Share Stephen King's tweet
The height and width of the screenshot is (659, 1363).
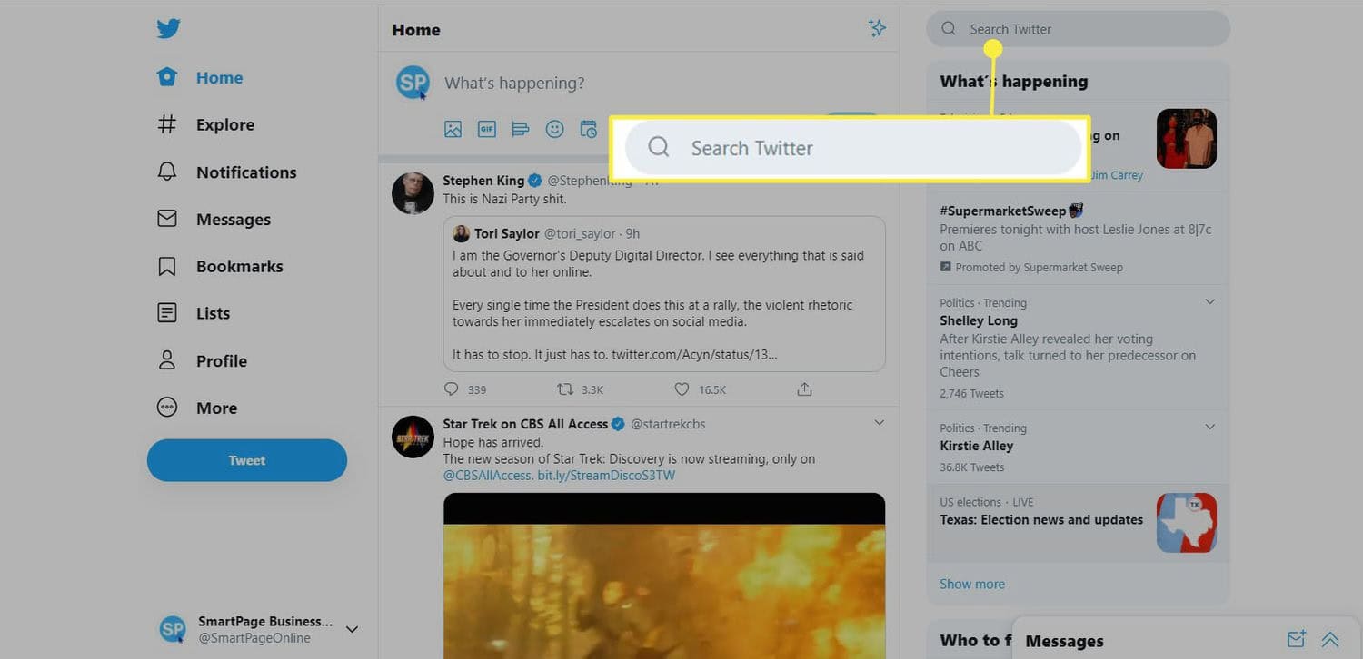[804, 389]
